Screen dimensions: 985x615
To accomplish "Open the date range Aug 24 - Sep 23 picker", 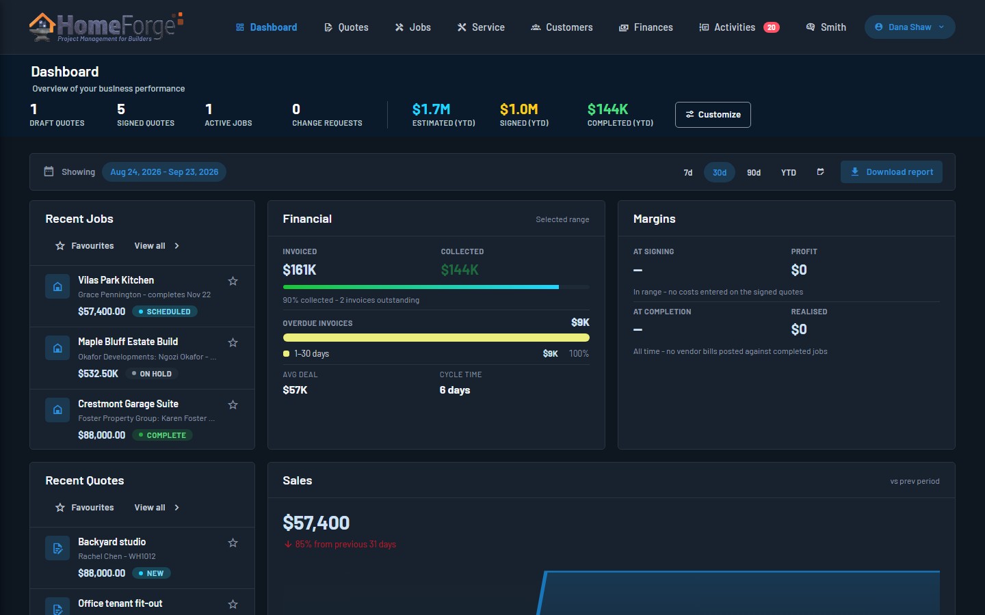I will coord(164,172).
